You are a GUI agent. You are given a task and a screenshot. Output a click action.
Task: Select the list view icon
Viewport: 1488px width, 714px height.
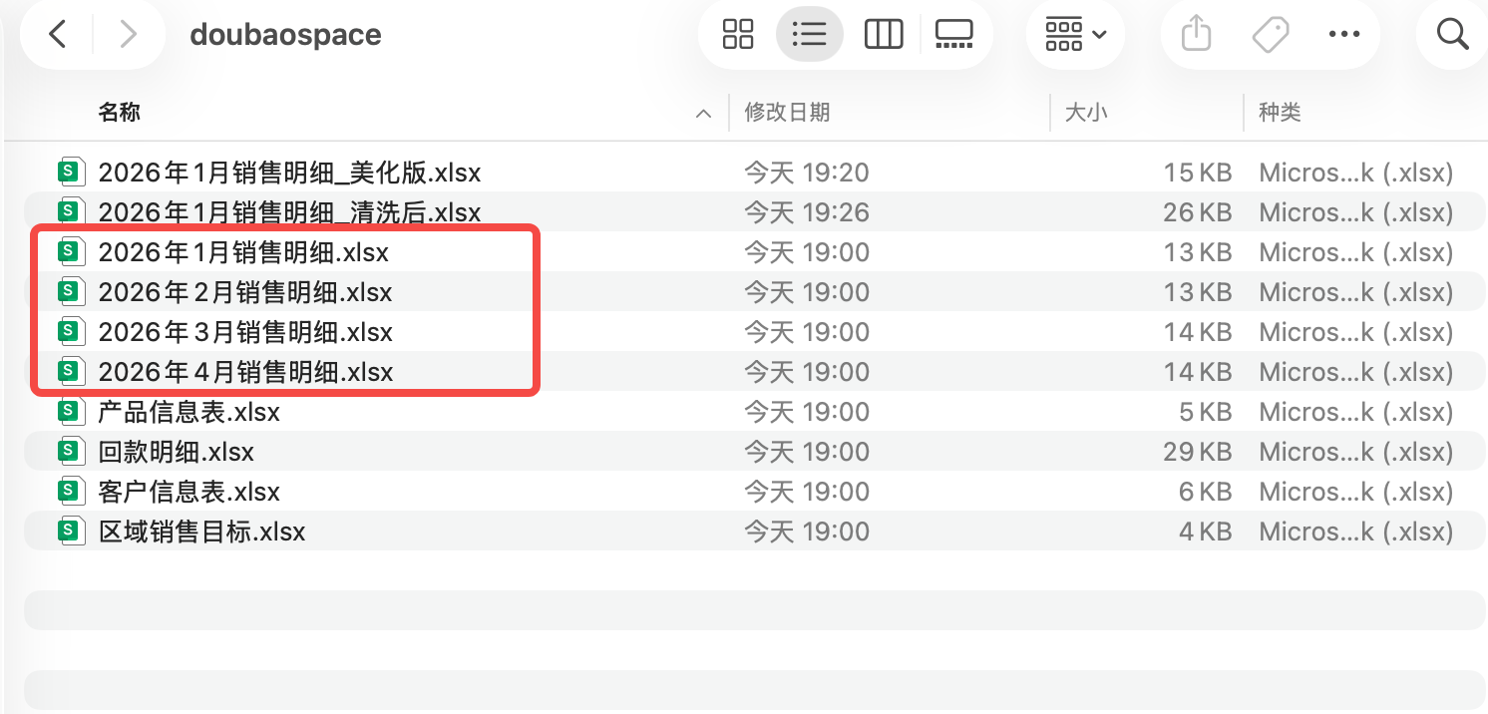coord(809,35)
